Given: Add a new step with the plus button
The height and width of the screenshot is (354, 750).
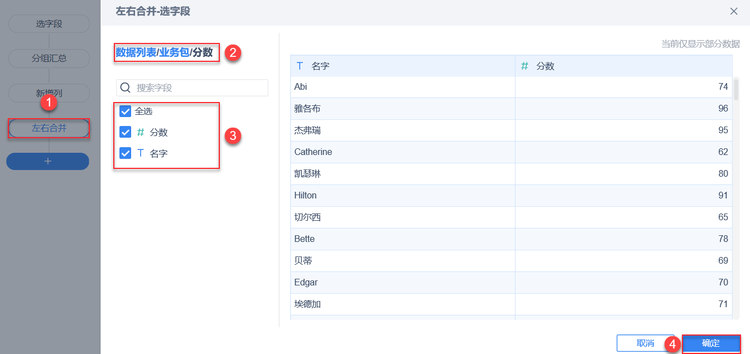Looking at the screenshot, I should [48, 161].
